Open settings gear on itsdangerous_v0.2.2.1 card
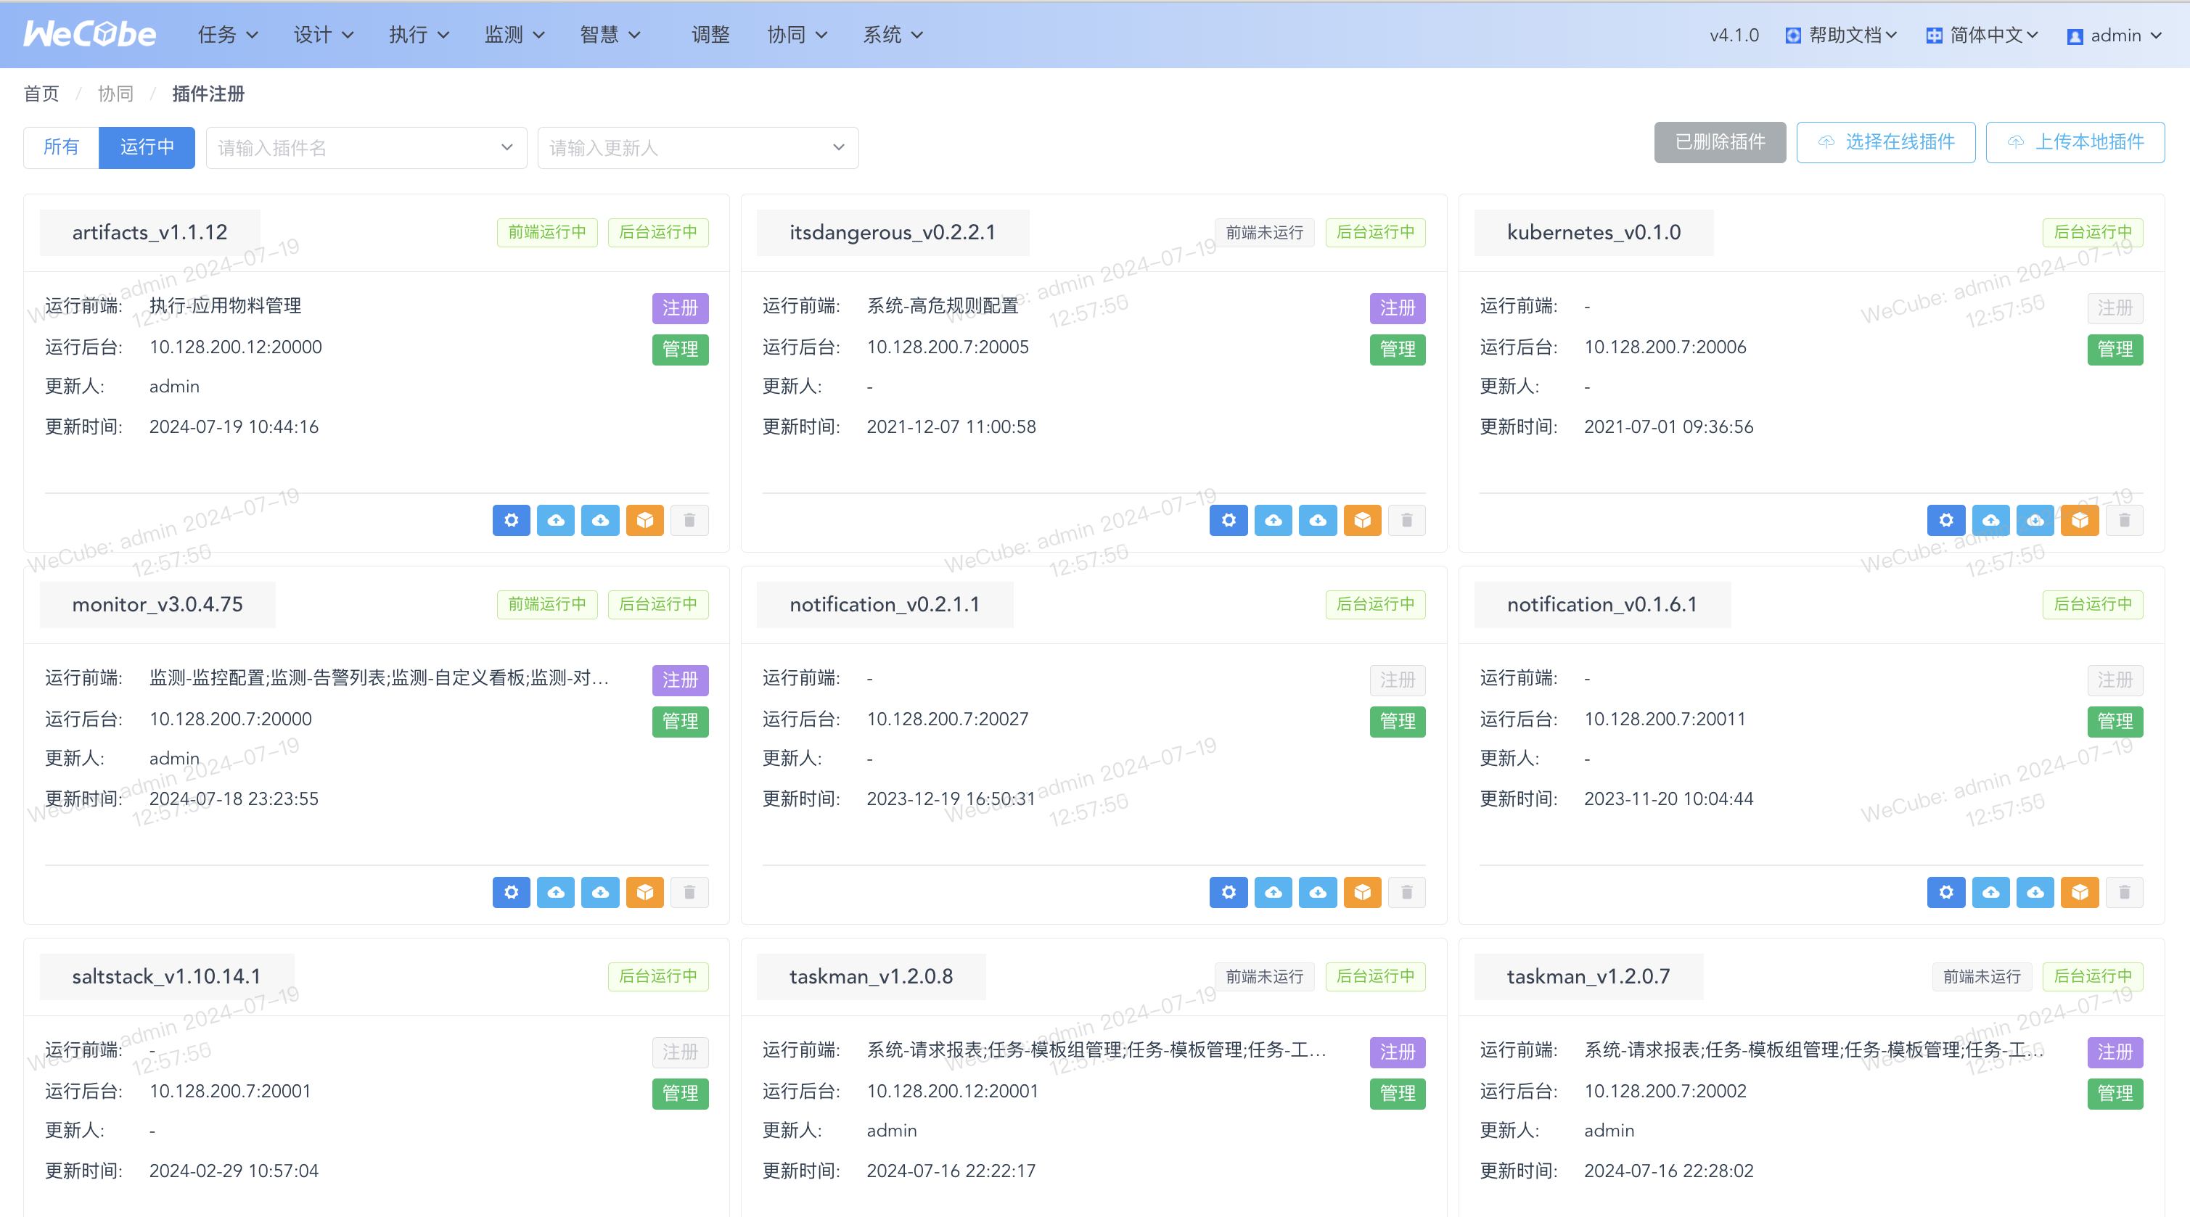Screen dimensions: 2190x1217 click(1229, 520)
